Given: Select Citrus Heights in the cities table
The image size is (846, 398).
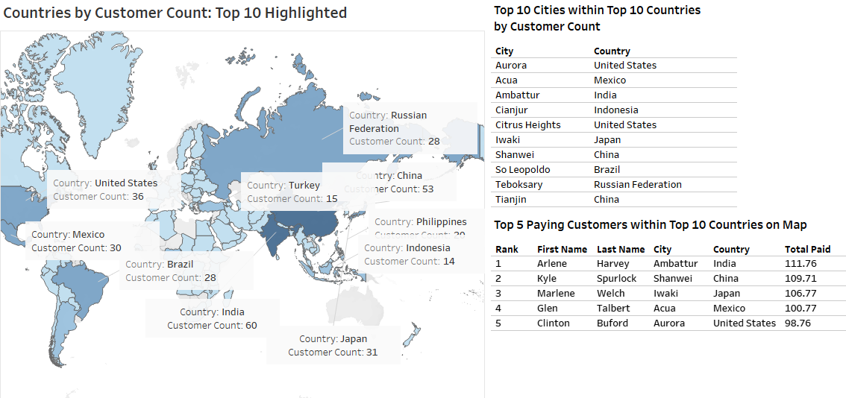Looking at the screenshot, I should [527, 124].
